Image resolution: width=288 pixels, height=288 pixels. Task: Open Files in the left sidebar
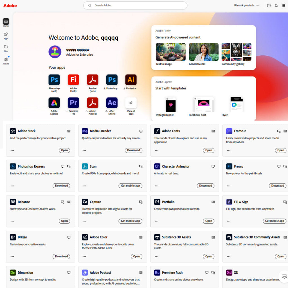tap(6, 48)
